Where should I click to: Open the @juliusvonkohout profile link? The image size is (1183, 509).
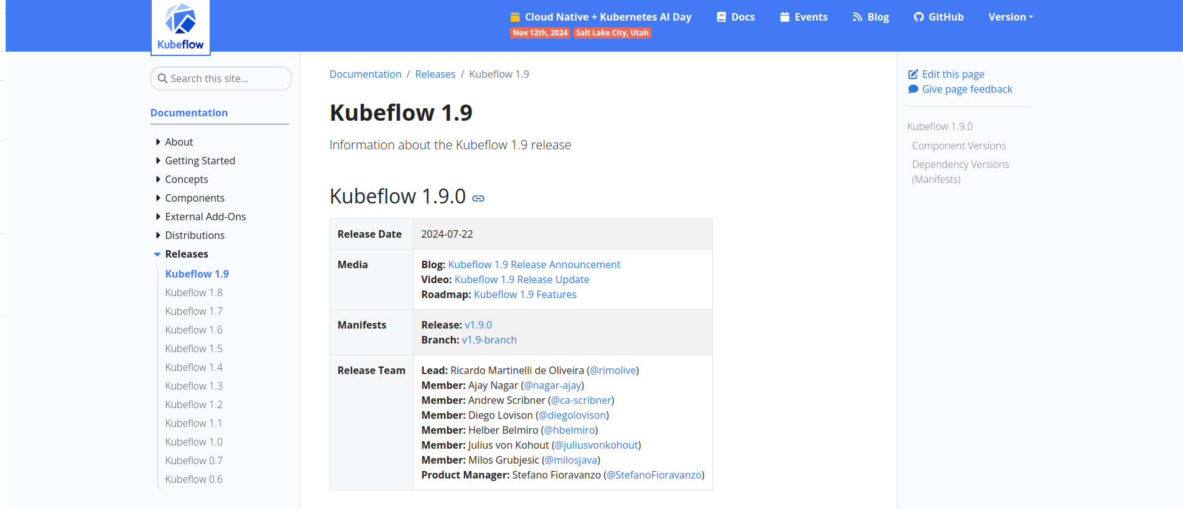[596, 445]
